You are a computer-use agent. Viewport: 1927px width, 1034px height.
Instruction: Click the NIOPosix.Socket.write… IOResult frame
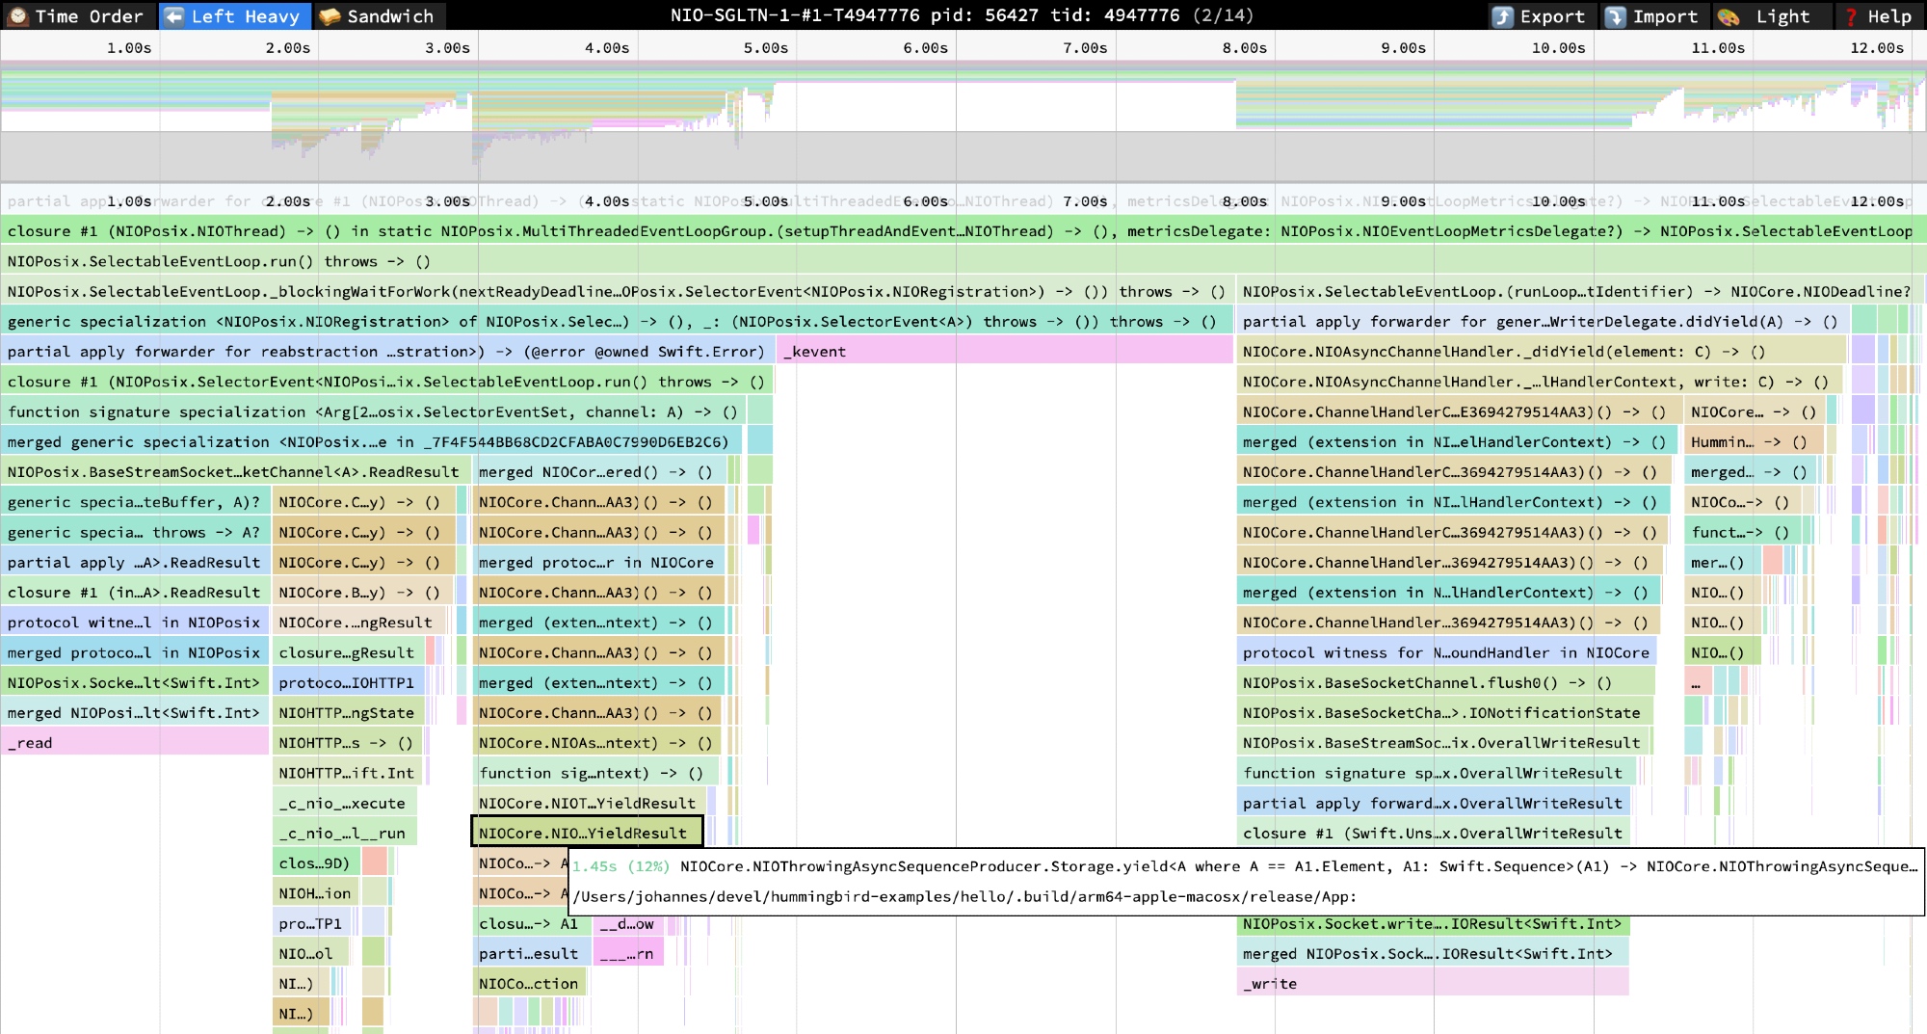click(1432, 924)
